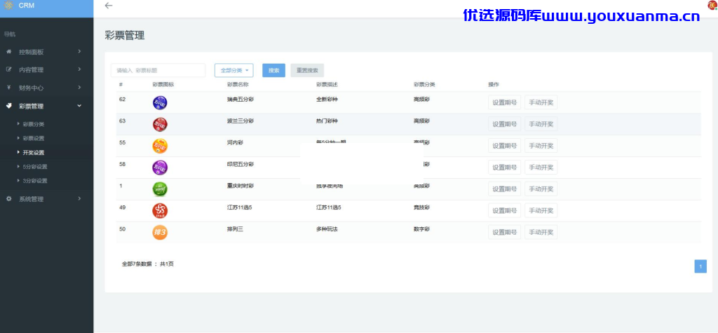
Task: Select 5分彩设置 submenu item
Action: pos(35,167)
